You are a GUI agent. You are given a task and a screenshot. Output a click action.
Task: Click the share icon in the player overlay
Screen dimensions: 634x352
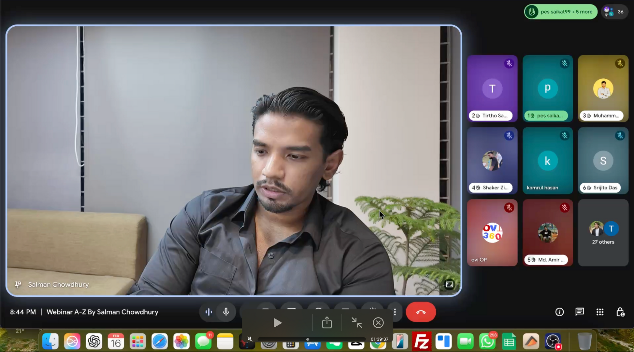(x=327, y=323)
